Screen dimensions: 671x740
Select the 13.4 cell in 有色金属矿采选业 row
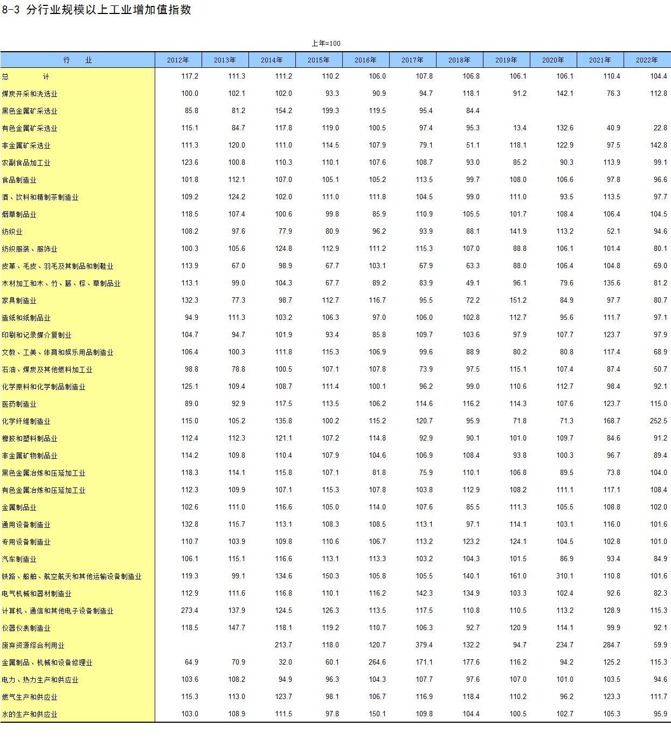(x=520, y=128)
